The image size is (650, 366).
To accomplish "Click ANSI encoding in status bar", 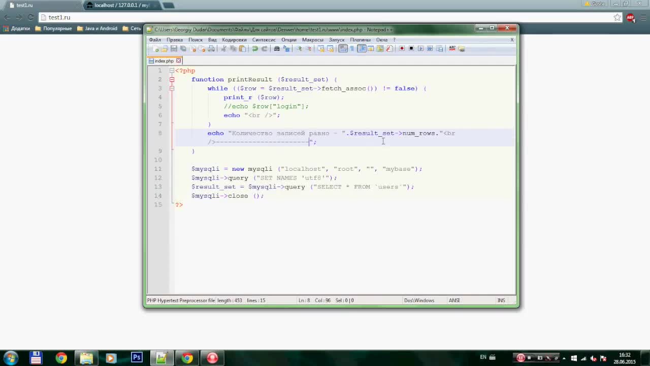I will tap(454, 300).
